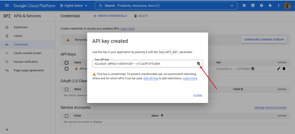Open the three-dot settings menu
The image size is (295, 134).
279,5
